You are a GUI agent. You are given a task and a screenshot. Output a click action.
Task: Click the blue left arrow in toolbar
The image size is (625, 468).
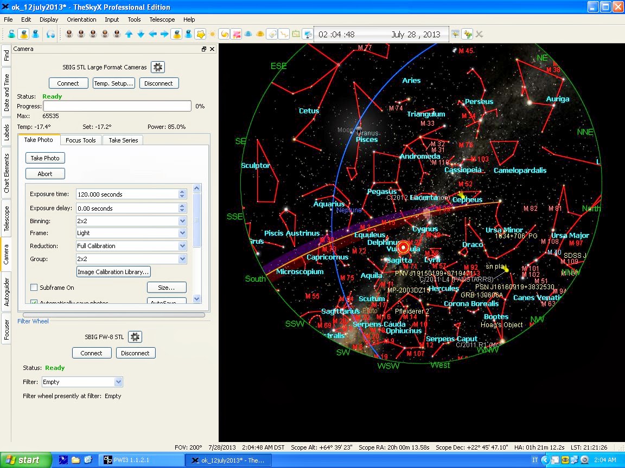click(152, 34)
